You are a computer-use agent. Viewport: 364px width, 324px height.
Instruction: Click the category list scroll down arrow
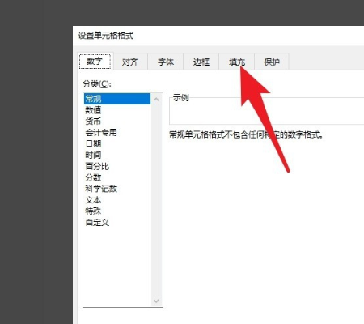pos(156,301)
